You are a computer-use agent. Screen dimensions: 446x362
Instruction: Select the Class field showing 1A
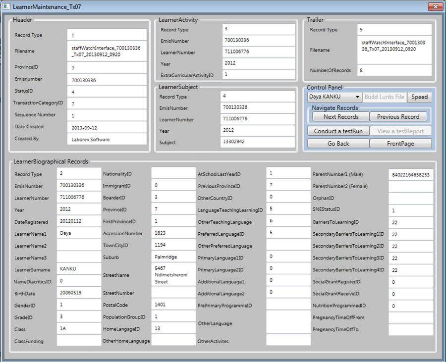click(x=79, y=329)
